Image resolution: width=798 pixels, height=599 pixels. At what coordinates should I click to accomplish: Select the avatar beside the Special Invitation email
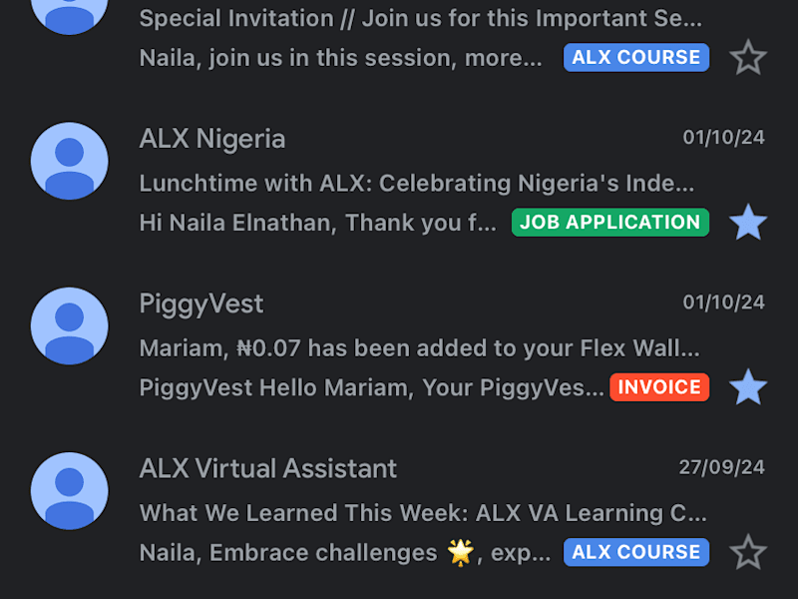69,15
